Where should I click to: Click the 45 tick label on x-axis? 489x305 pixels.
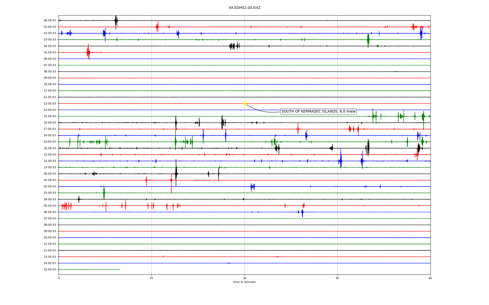(x=337, y=278)
